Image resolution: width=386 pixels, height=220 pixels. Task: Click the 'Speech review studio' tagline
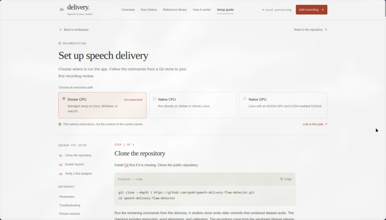point(80,14)
